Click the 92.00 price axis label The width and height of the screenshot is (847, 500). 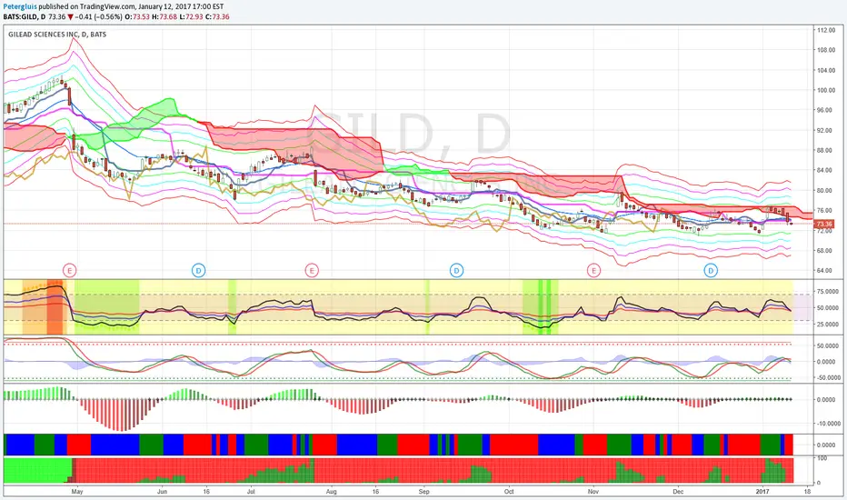[826, 130]
